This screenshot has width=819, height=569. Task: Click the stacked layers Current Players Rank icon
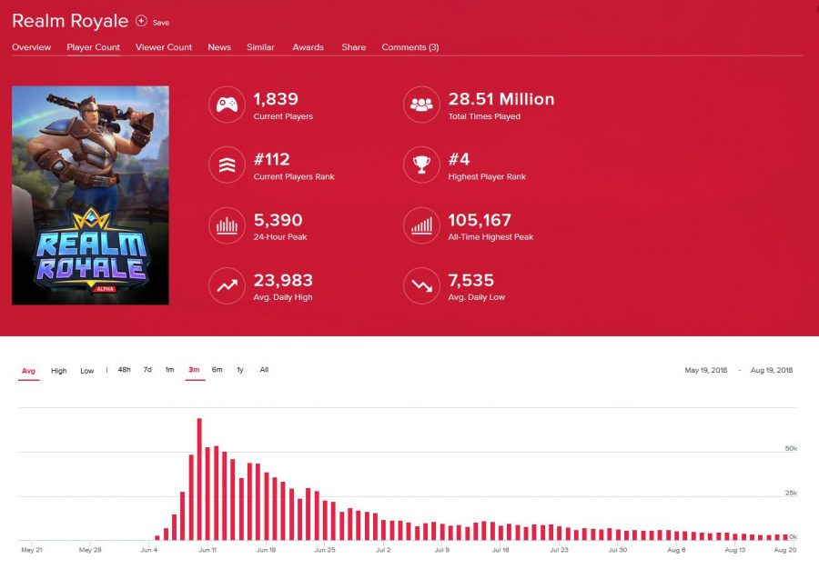click(226, 165)
